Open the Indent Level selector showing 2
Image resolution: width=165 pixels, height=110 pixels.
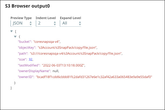click(46, 23)
